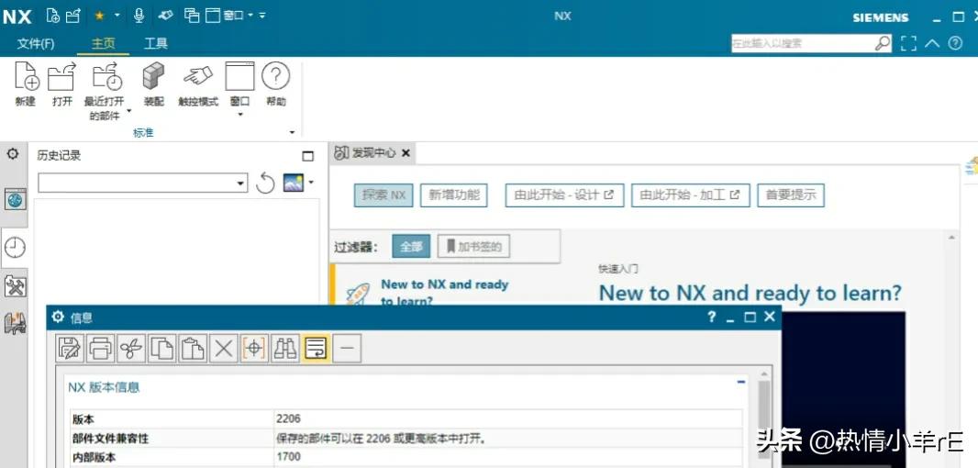Viewport: 978px width, 468px height.
Task: Open the 文件(F) menu
Action: tap(36, 44)
